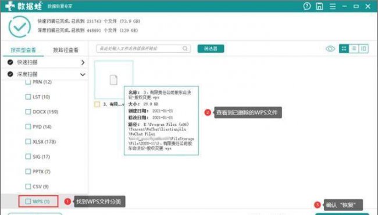Close the window
Screen dimensions: 378x215
tap(368, 6)
